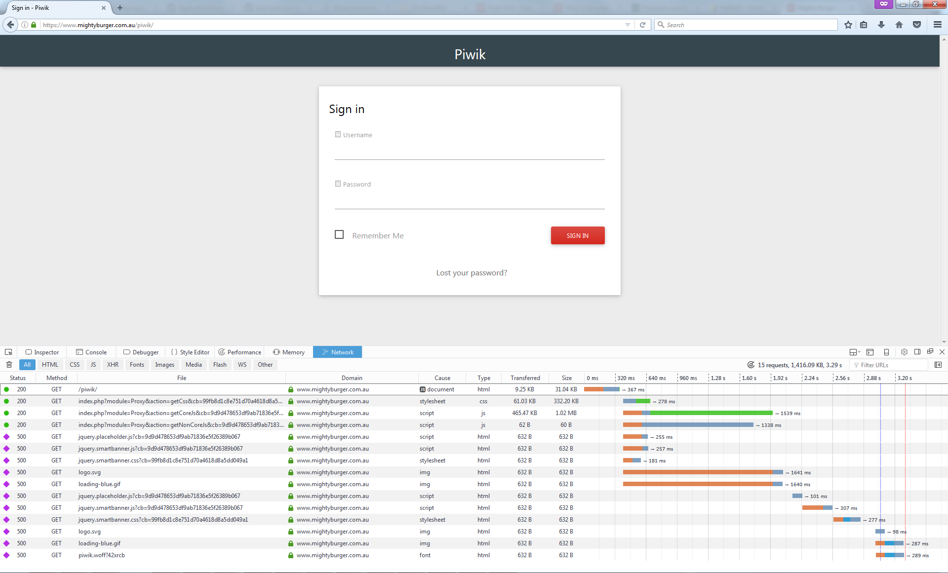Sort requests by Size column header
This screenshot has width=948, height=573.
(x=567, y=378)
